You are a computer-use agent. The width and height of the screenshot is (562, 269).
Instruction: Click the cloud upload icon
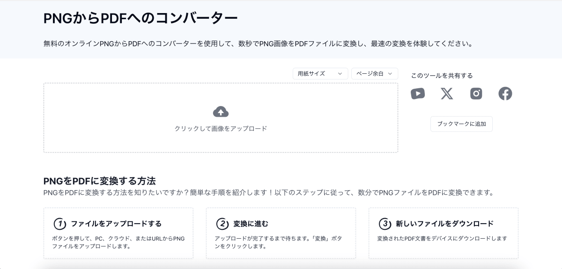click(221, 112)
